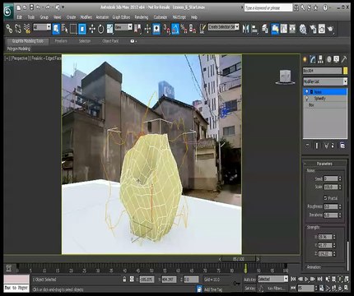
Task: Open the Rendering menu
Action: tap(142, 17)
